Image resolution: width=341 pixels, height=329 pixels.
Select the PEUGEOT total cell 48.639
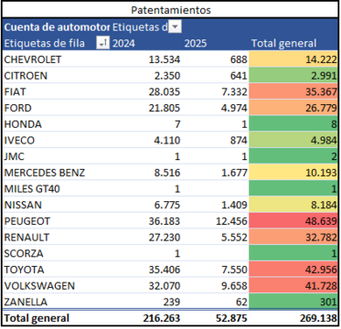(x=293, y=221)
